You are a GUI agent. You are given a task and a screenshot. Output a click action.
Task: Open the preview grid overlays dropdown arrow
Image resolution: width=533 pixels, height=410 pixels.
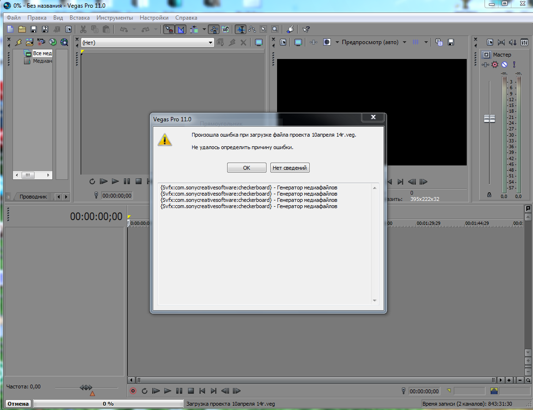(426, 42)
